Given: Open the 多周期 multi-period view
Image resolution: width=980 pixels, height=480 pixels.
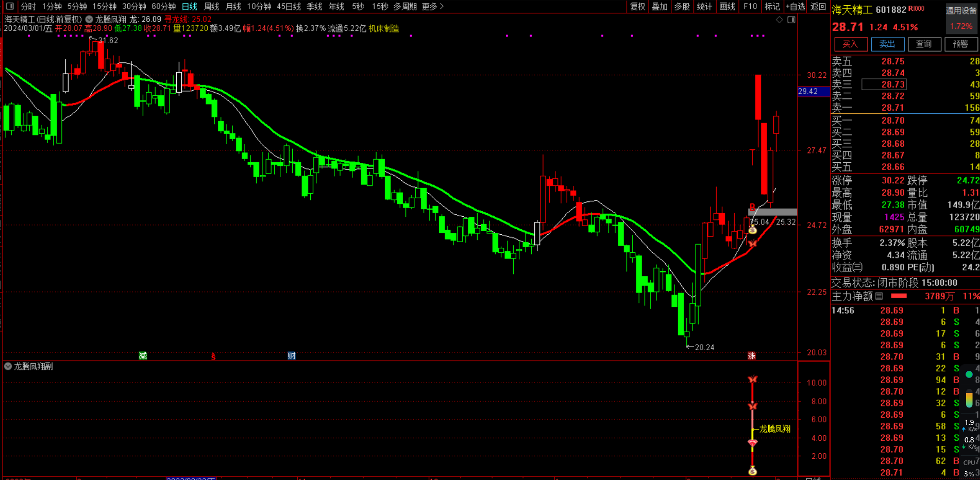Looking at the screenshot, I should coord(405,6).
